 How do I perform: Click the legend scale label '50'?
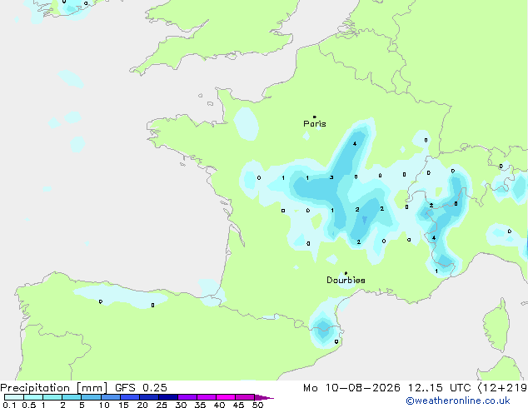coord(257,405)
